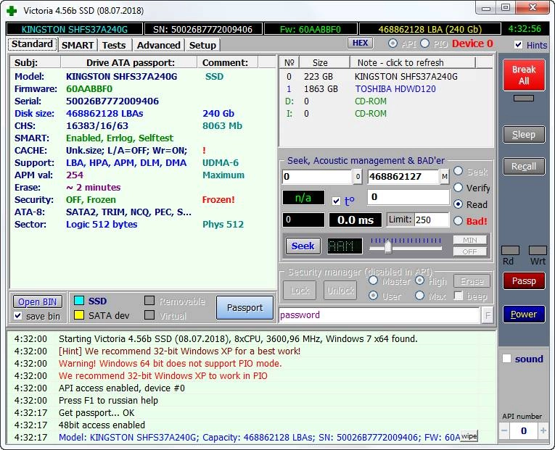The height and width of the screenshot is (450, 555).
Task: Click the HEX button
Action: pos(360,43)
